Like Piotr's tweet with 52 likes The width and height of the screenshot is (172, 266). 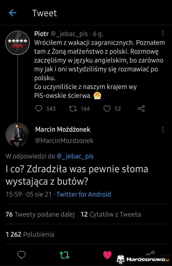click(107, 109)
